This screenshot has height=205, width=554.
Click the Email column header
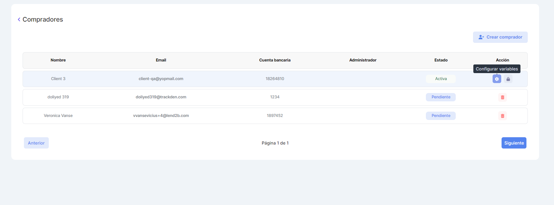click(161, 60)
